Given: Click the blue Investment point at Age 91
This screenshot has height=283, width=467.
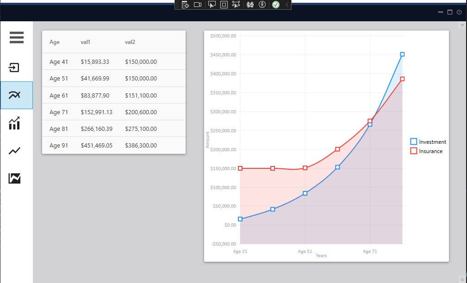Looking at the screenshot, I should click(x=402, y=54).
